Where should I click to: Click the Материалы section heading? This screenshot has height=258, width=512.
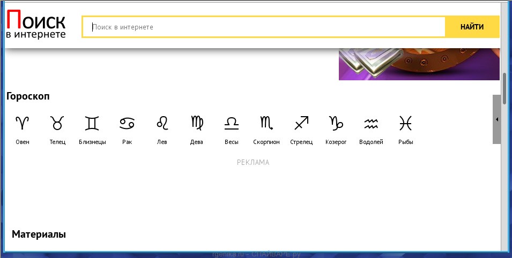tap(39, 234)
